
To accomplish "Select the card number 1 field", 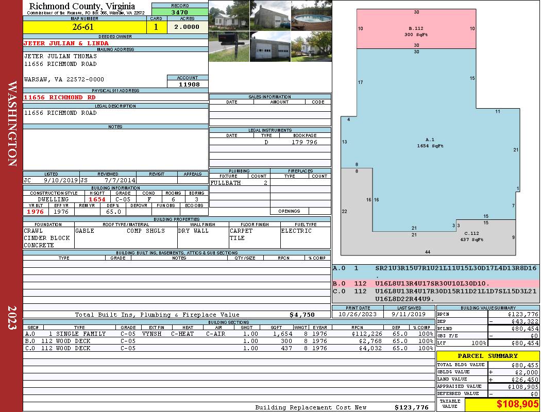I will (x=156, y=27).
